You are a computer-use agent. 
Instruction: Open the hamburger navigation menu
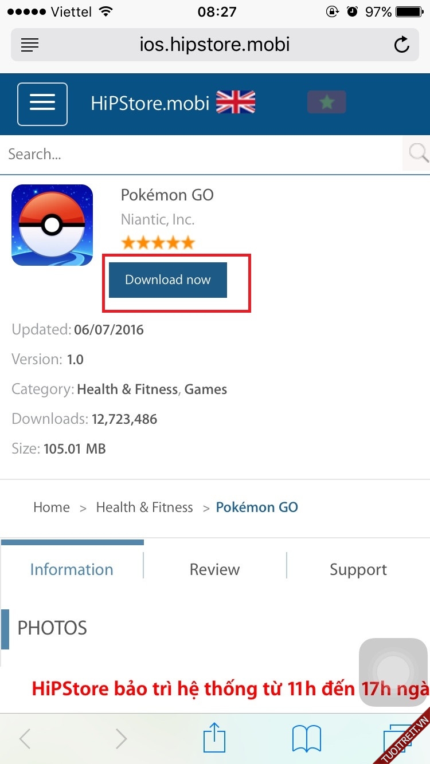click(42, 104)
